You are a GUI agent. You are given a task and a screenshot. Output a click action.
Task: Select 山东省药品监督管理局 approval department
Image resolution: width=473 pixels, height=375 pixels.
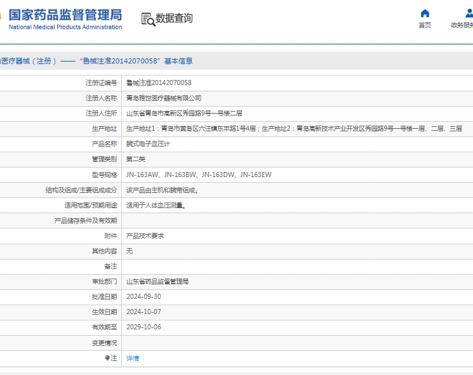pos(157,282)
